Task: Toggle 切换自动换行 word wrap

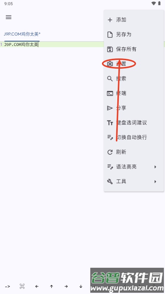Action: 134,137
